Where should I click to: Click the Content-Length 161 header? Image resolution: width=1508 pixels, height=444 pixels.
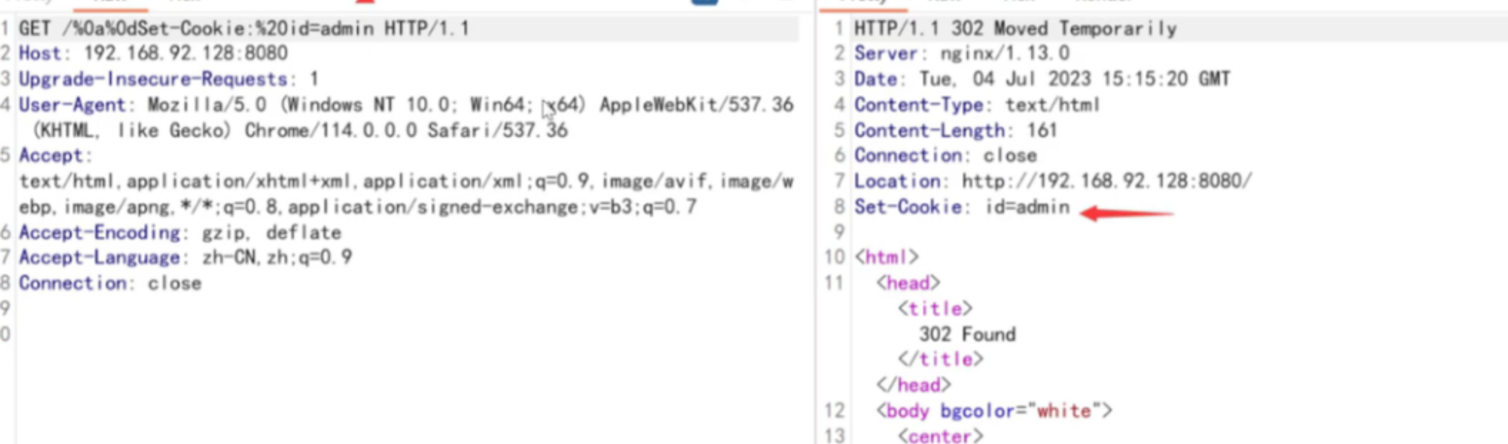coord(955,131)
